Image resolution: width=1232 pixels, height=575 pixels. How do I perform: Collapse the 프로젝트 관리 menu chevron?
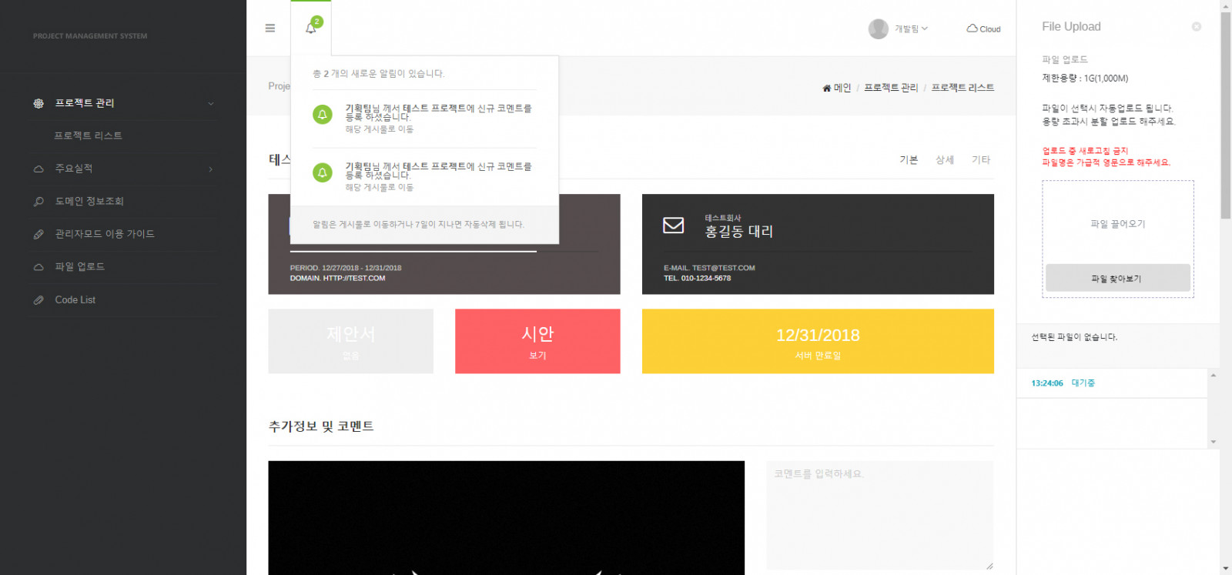pyautogui.click(x=210, y=103)
